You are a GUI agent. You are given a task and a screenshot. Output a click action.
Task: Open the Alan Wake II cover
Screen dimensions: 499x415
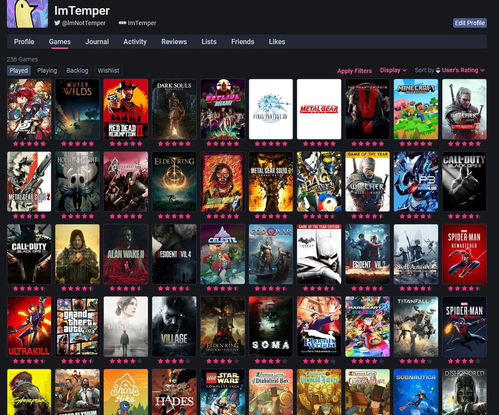[126, 254]
